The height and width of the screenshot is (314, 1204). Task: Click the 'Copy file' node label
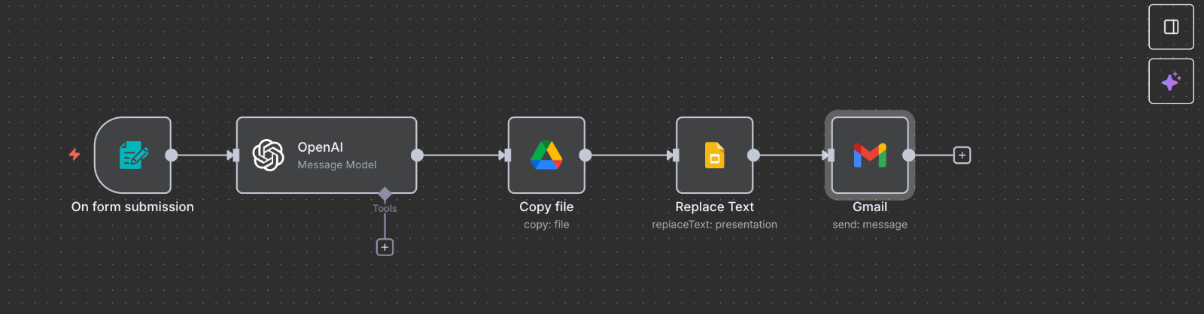546,207
